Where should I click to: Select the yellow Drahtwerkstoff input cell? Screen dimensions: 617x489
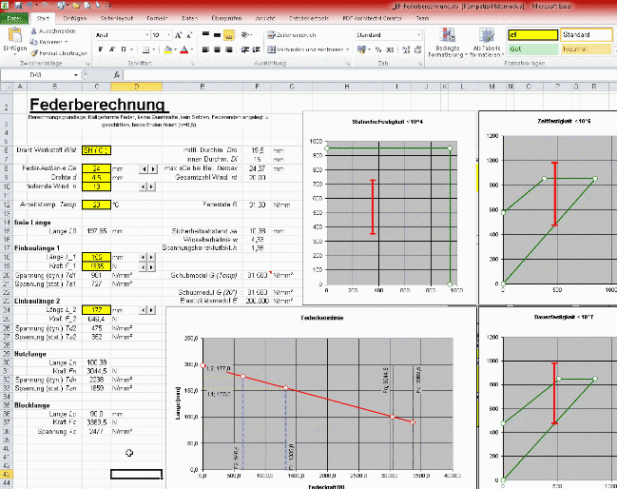[95, 149]
